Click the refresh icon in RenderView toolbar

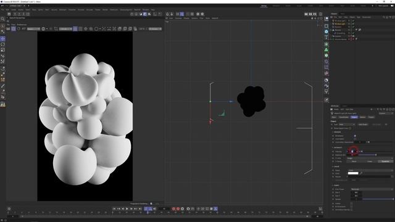pos(19,29)
